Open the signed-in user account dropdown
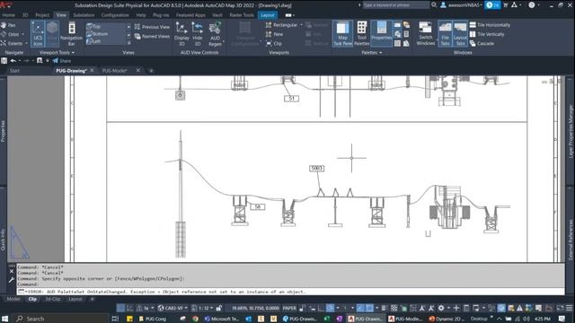 (462, 5)
